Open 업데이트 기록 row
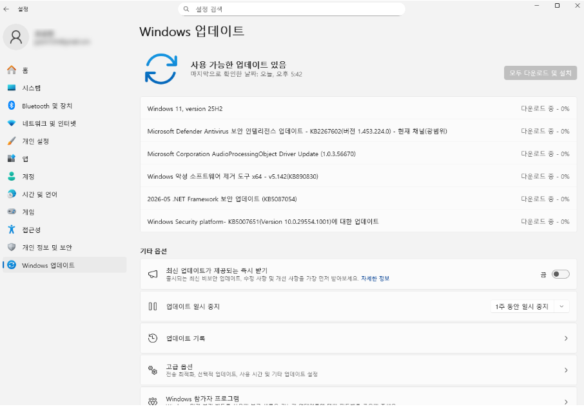This screenshot has width=584, height=420. [x=358, y=338]
